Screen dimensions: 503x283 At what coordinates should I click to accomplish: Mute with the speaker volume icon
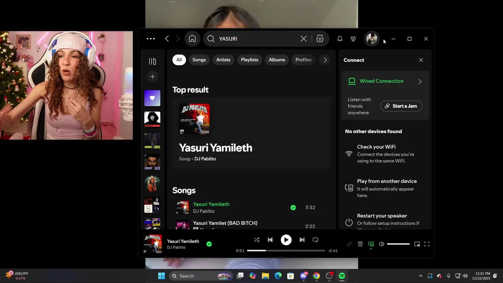(x=381, y=244)
